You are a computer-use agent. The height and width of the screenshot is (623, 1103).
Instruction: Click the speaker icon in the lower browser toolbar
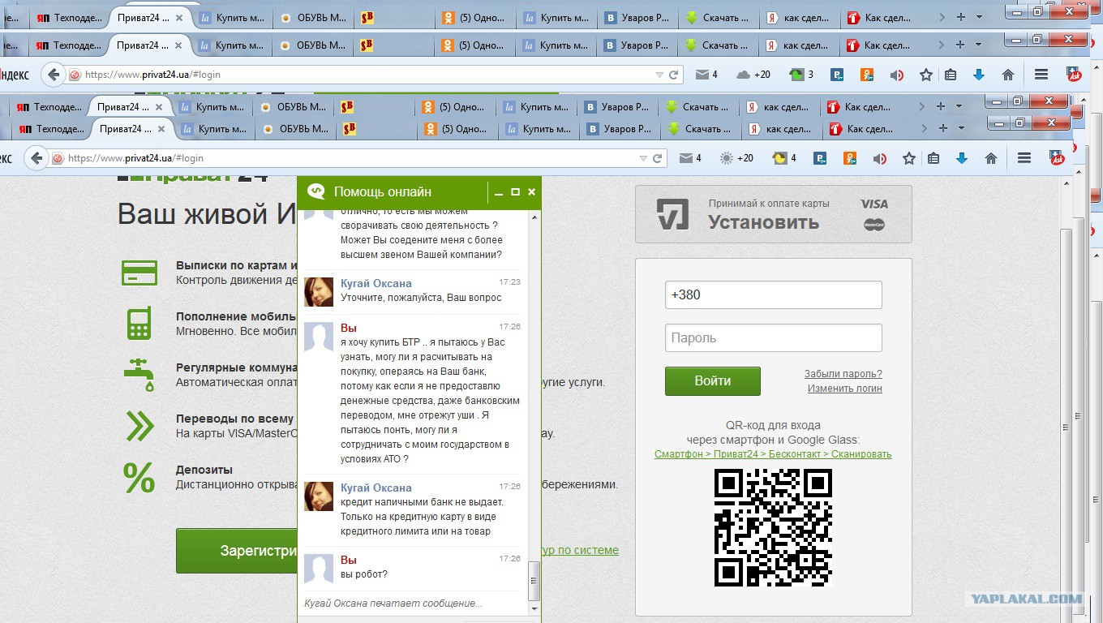880,158
